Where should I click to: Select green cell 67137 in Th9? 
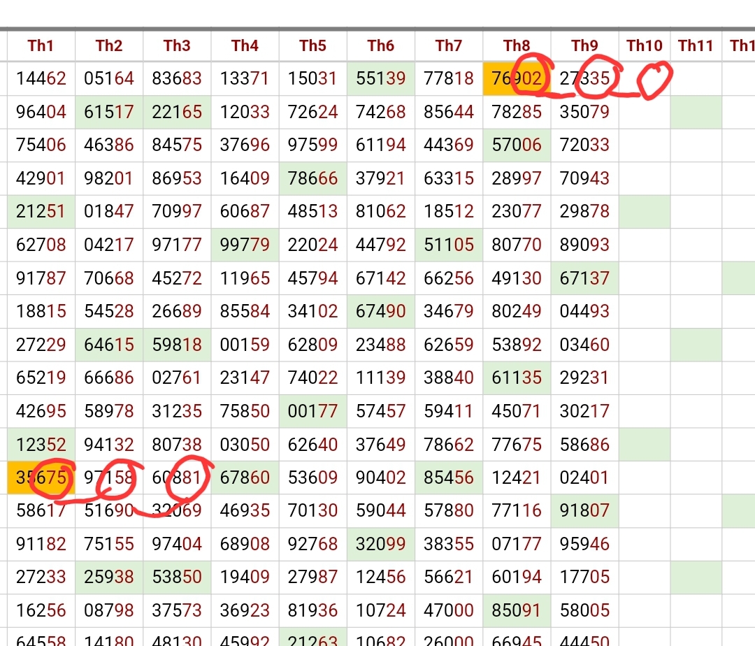[x=584, y=278]
